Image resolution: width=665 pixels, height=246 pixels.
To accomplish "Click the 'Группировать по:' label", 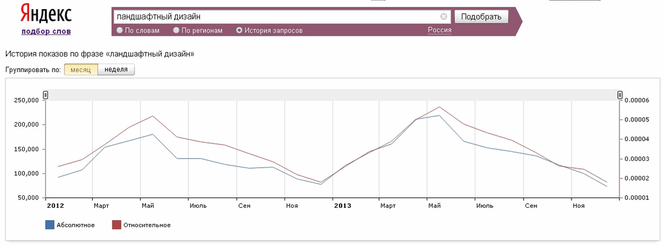I will (x=33, y=70).
